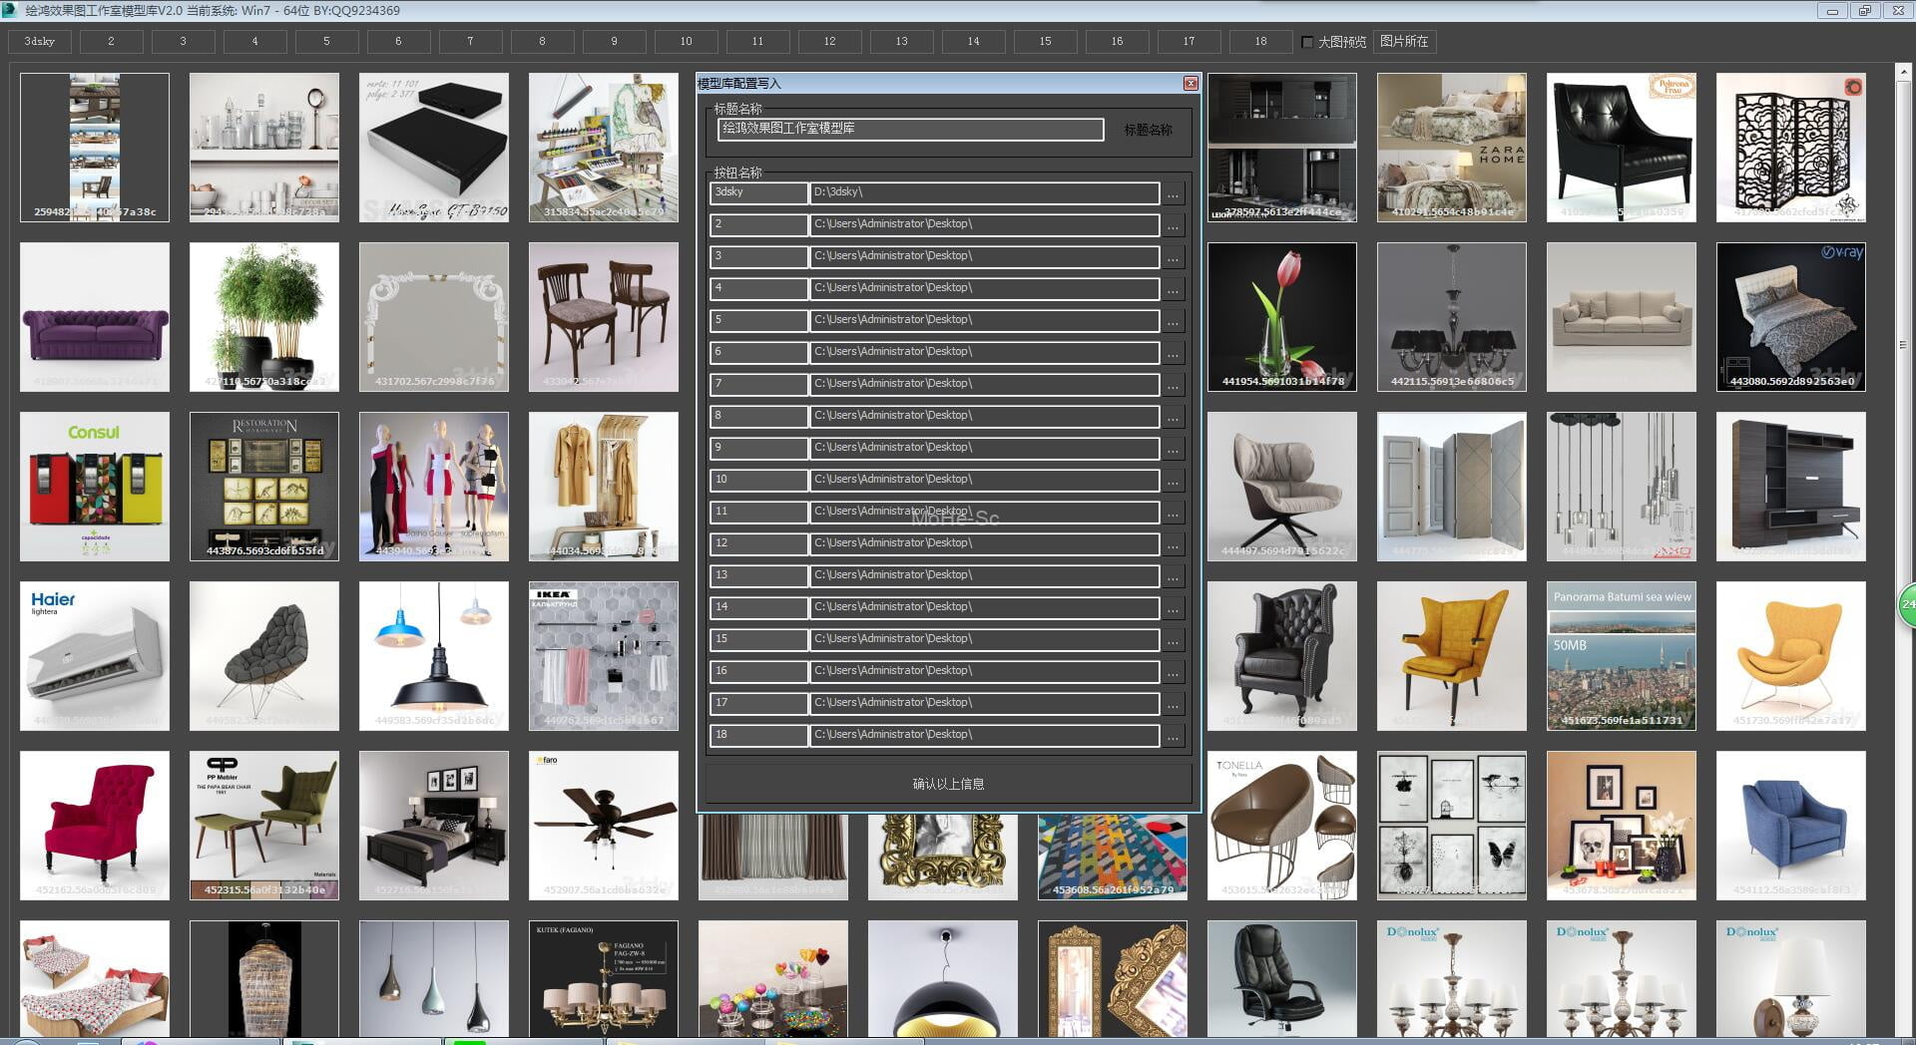
Task: Select category tab 18
Action: [x=1260, y=42]
